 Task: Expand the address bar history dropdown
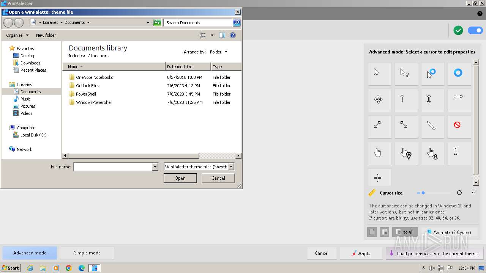tap(148, 23)
